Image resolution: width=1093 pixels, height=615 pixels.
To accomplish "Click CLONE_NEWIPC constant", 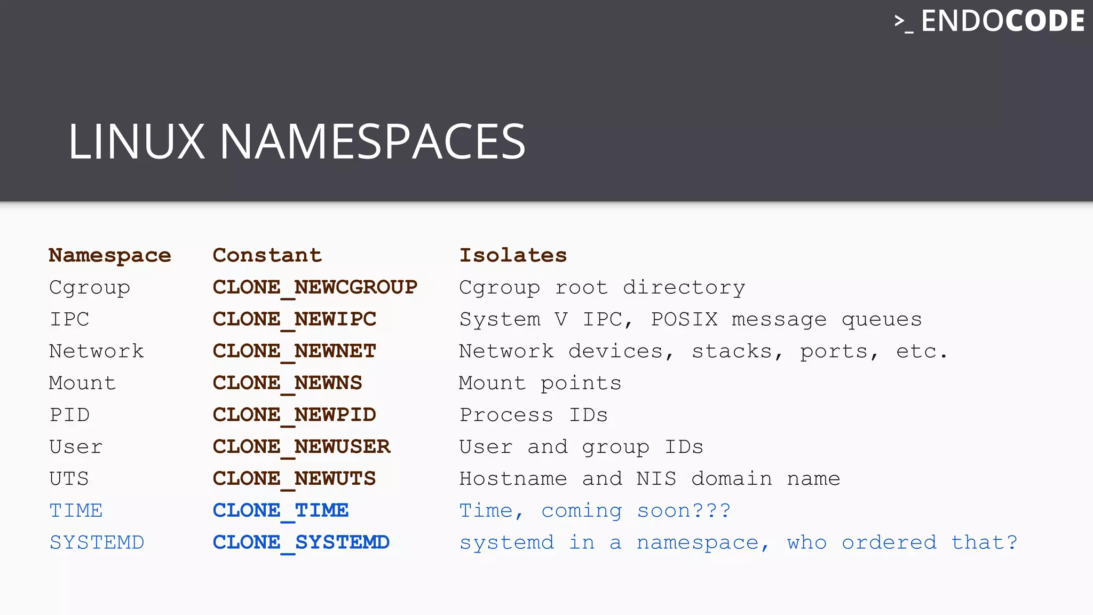I will (294, 320).
